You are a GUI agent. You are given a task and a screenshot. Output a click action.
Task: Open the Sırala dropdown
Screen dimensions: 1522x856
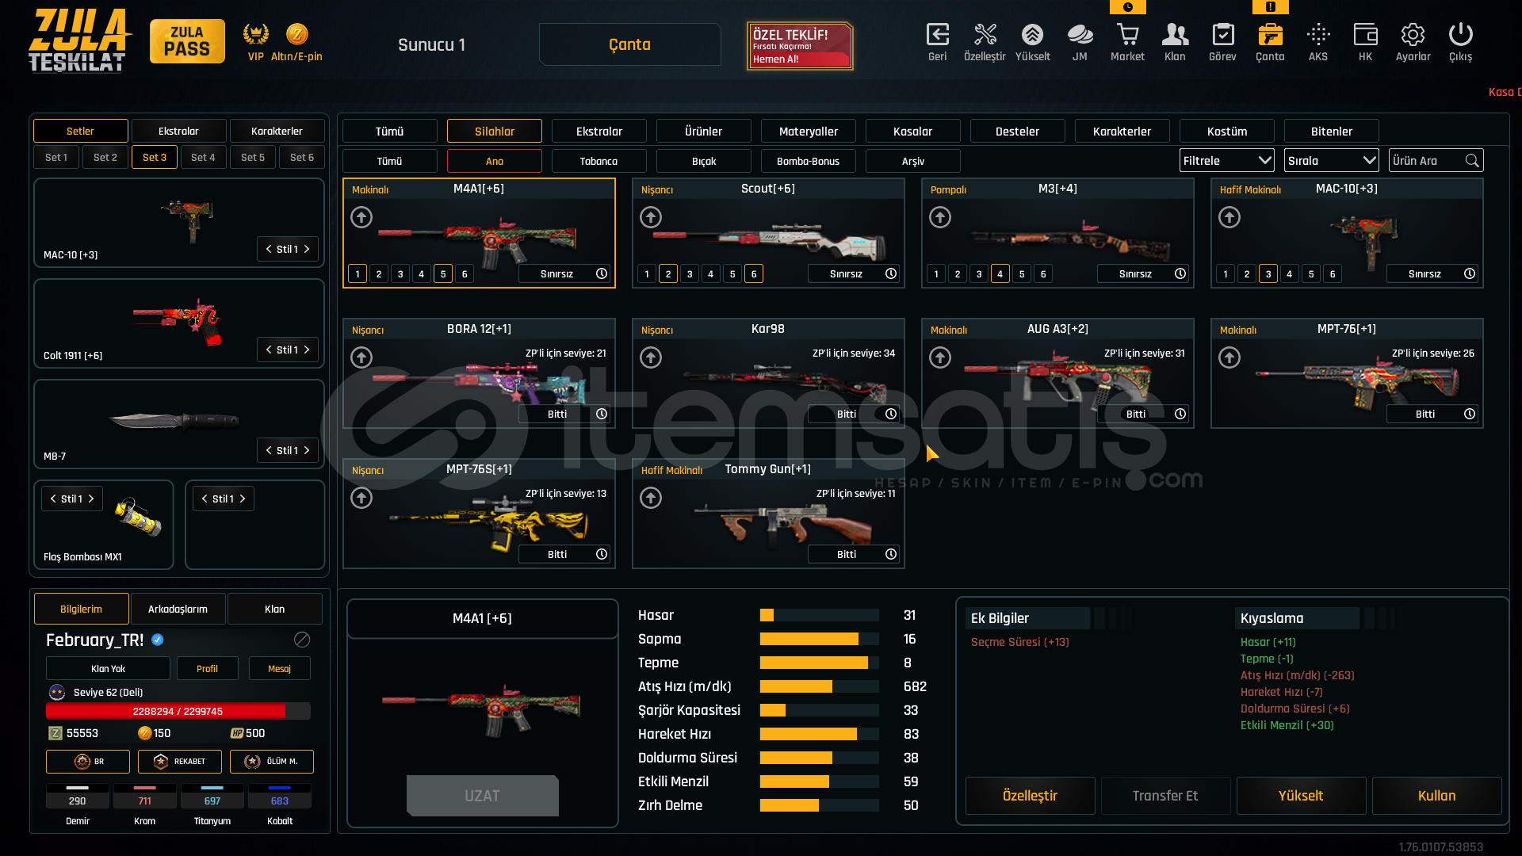1331,161
